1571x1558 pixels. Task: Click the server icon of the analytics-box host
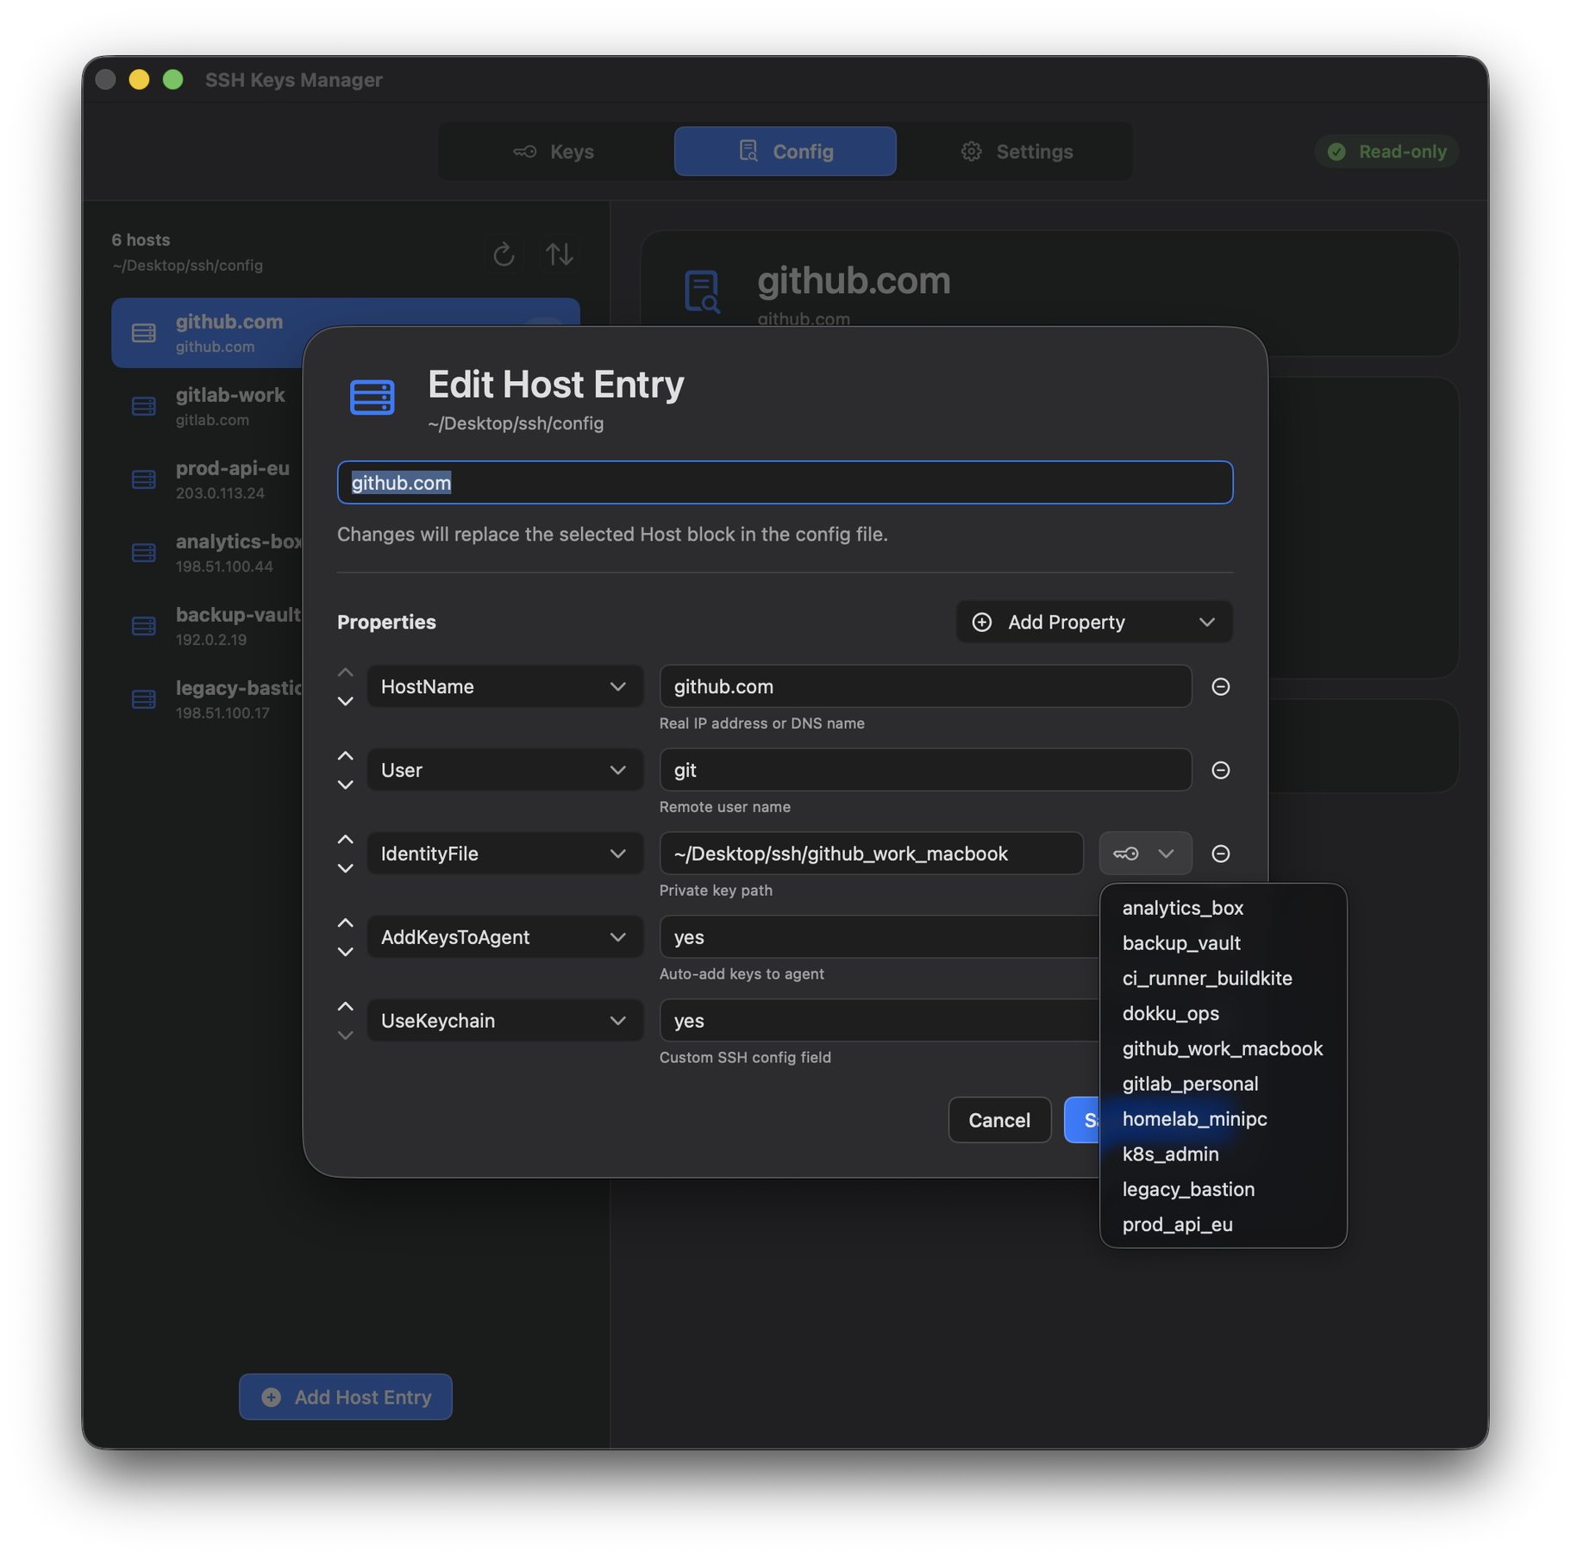144,553
